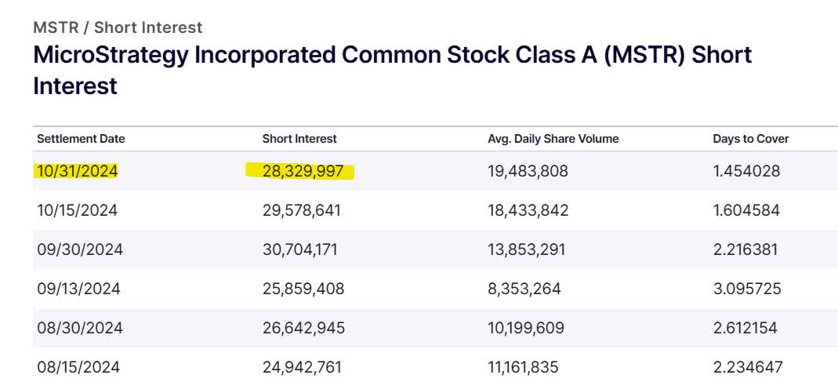
Task: Click the 1.454028 days to cover value
Action: coord(746,171)
